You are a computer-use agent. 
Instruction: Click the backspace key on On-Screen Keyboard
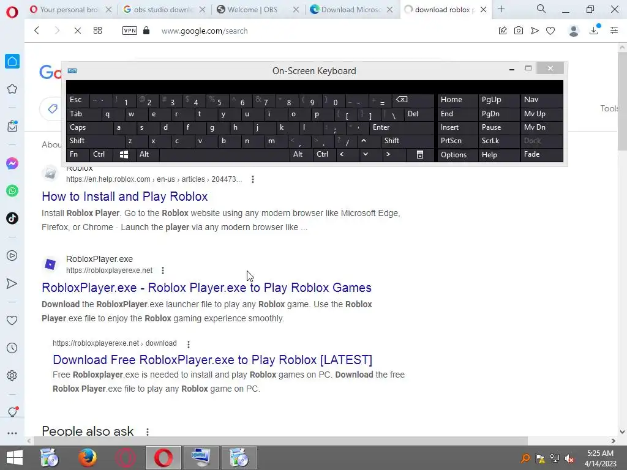pos(413,100)
